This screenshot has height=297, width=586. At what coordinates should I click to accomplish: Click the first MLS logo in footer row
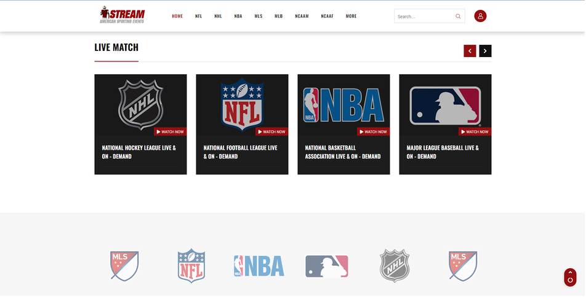(124, 266)
